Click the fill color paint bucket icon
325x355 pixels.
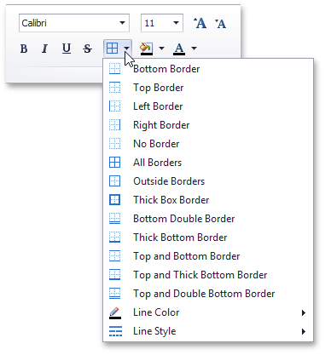coord(147,49)
